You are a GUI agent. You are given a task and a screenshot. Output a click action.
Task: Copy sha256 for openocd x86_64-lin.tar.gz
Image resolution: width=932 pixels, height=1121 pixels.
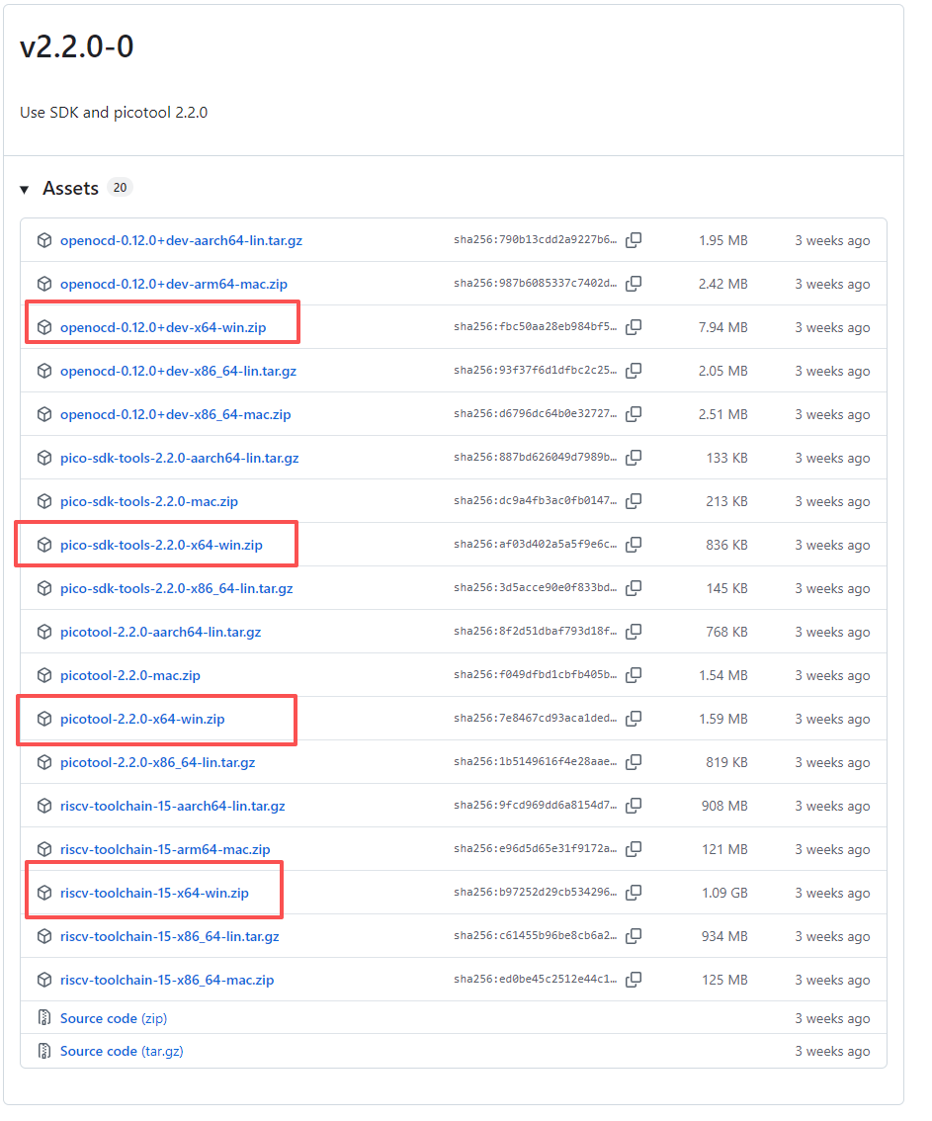coord(634,371)
